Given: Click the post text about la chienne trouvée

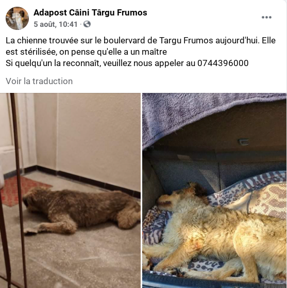Looking at the screenshot, I should coord(141,52).
